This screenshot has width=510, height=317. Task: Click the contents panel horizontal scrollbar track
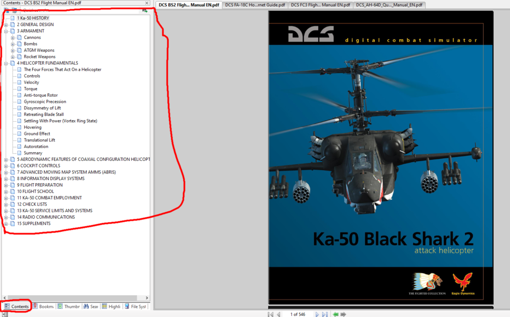(75, 298)
